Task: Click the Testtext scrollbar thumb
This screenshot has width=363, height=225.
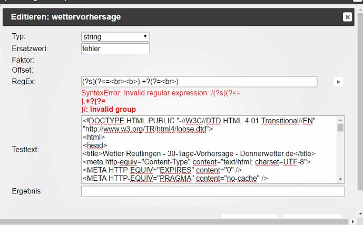Action: click(340, 128)
